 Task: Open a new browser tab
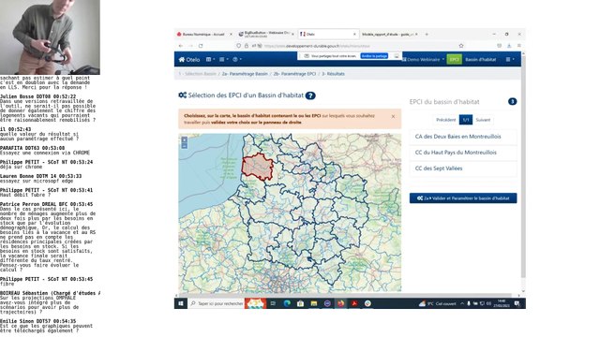coord(427,35)
